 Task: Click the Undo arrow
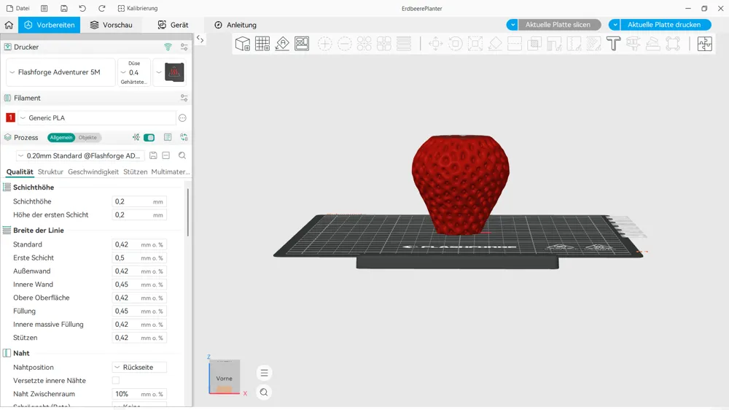[82, 8]
